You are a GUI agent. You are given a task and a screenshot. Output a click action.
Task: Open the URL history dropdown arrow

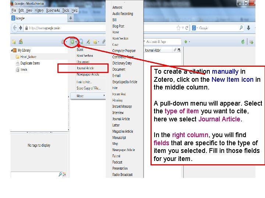coord(183,28)
